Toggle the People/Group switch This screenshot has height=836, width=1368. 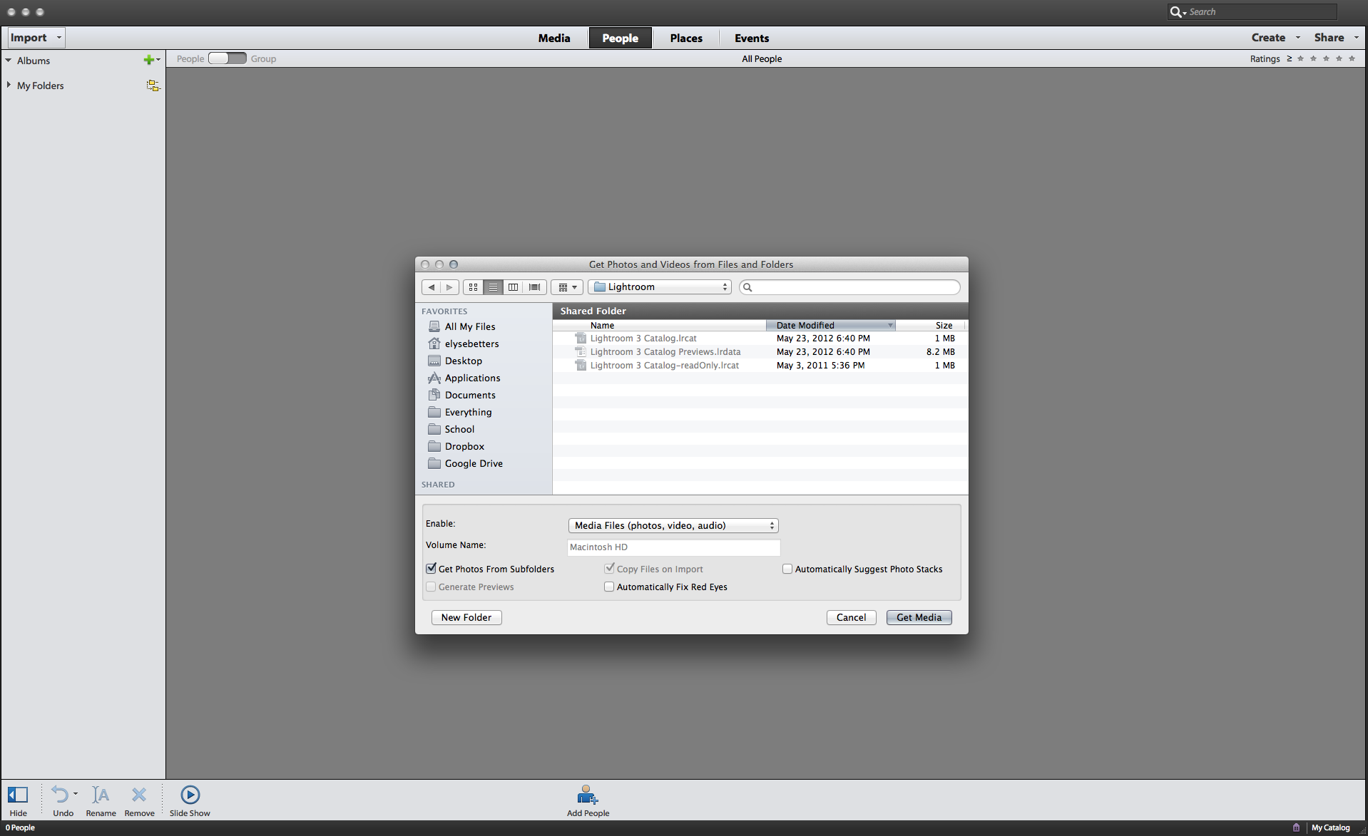[228, 58]
